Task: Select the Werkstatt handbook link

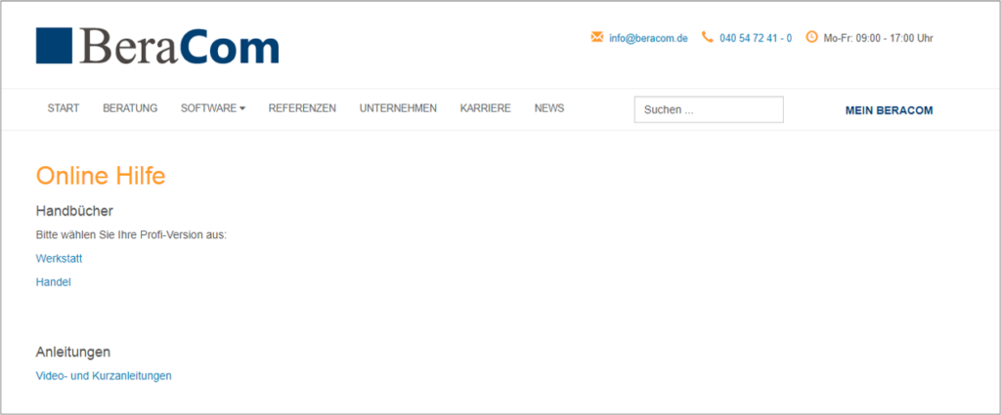Action: tap(59, 259)
